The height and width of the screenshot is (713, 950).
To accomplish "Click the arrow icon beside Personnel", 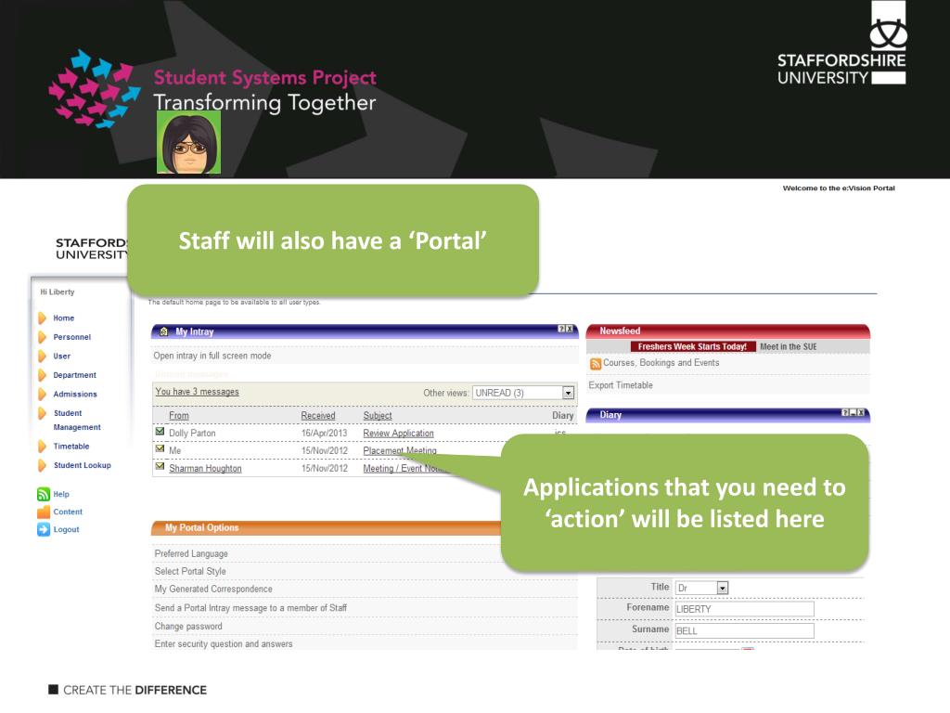I will tap(42, 337).
